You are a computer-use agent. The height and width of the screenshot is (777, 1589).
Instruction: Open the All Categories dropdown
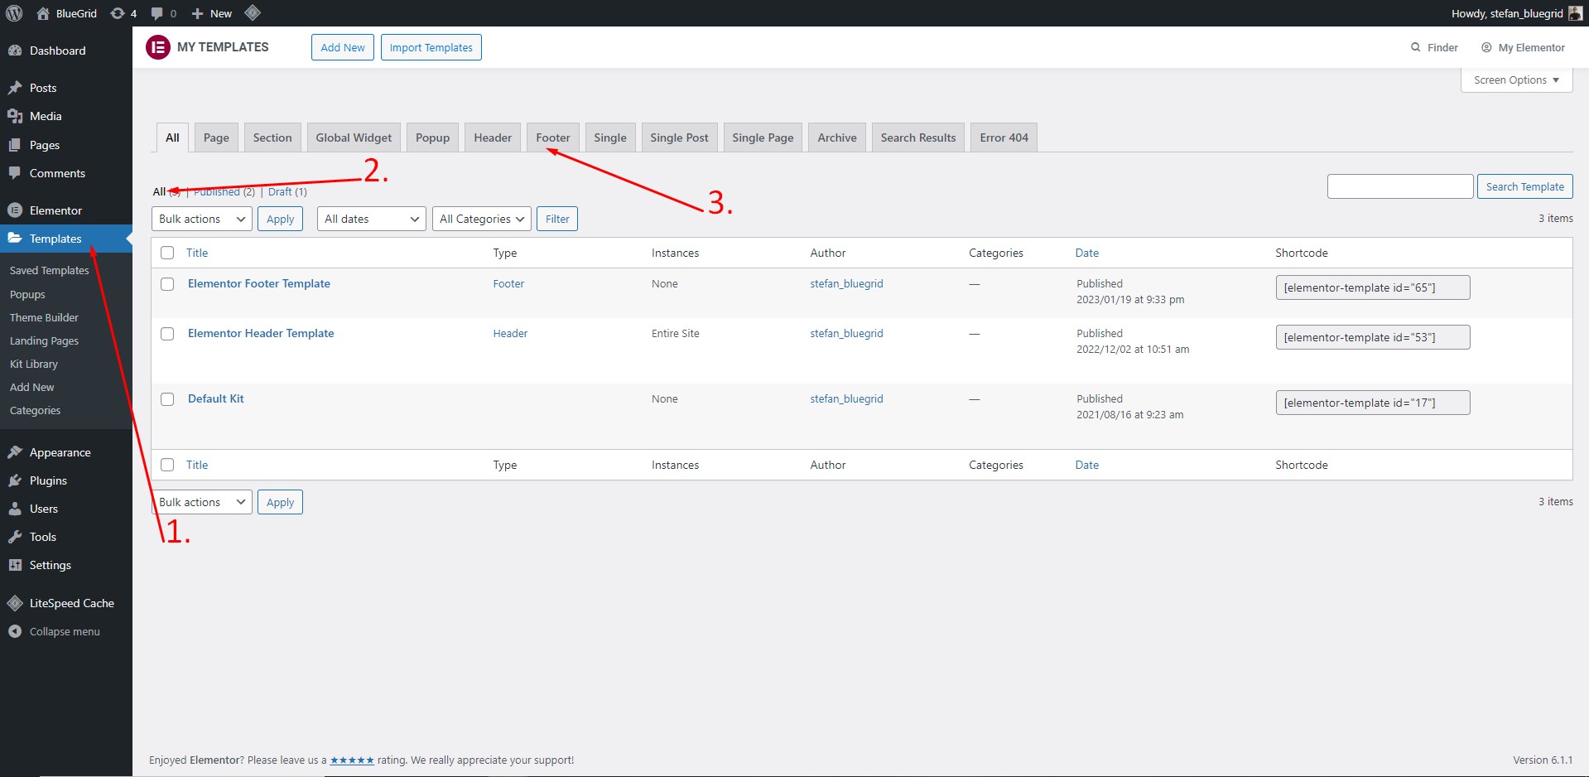[x=482, y=219]
